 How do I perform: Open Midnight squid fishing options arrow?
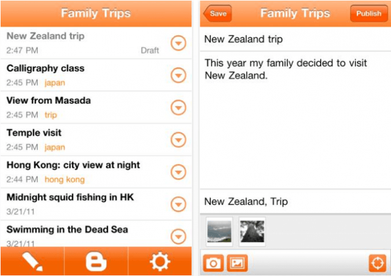pyautogui.click(x=178, y=204)
